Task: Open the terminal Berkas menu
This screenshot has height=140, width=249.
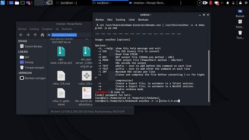Action: (100, 20)
